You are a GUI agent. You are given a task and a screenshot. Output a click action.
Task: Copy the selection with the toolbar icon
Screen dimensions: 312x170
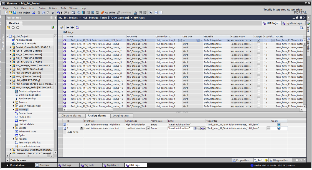coord(44,12)
